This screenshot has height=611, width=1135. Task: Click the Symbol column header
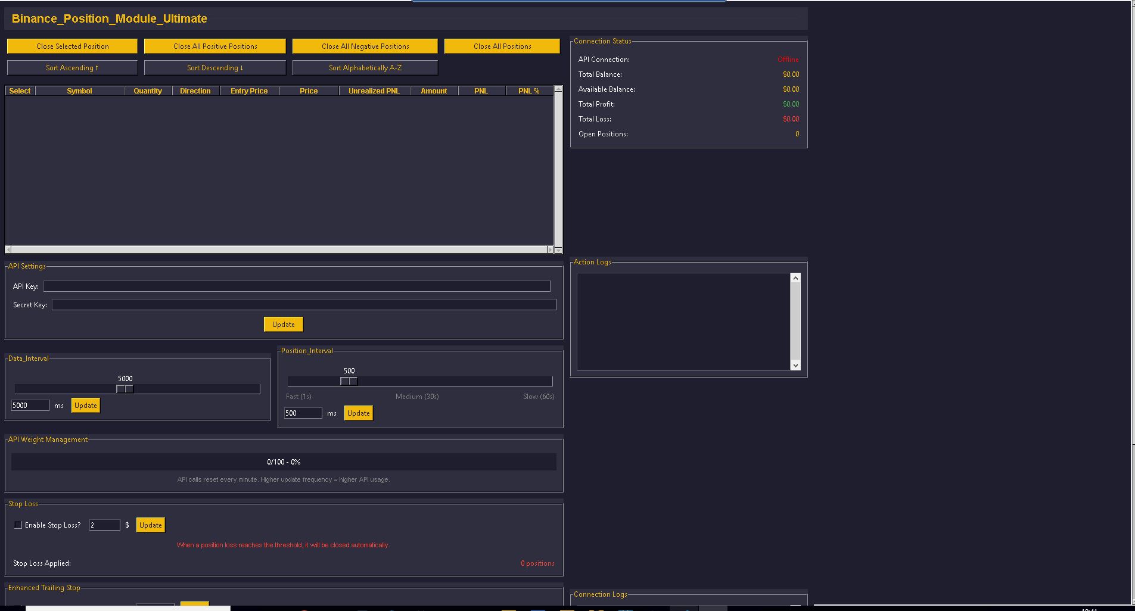[80, 91]
